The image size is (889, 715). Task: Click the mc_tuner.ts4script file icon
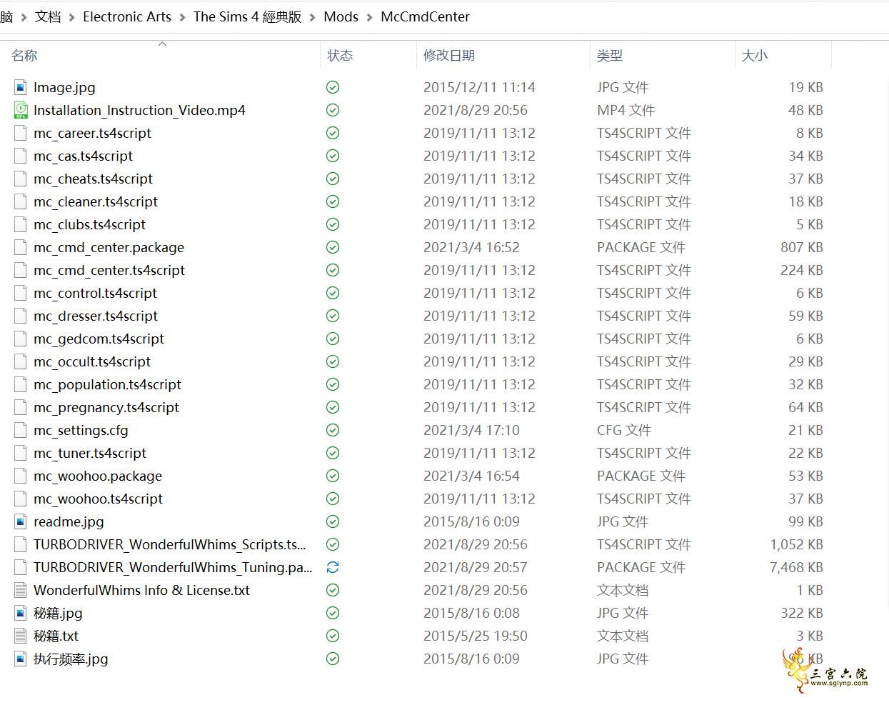coord(20,453)
